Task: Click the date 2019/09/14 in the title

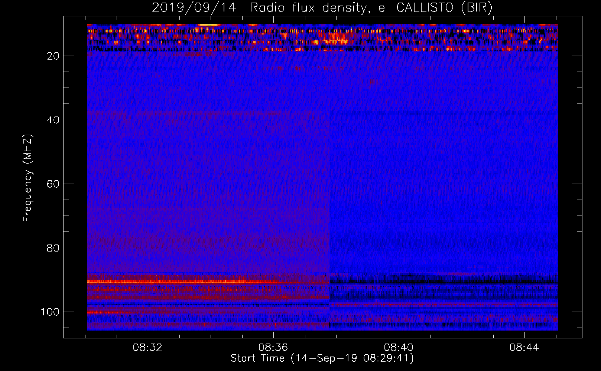Action: [x=194, y=7]
